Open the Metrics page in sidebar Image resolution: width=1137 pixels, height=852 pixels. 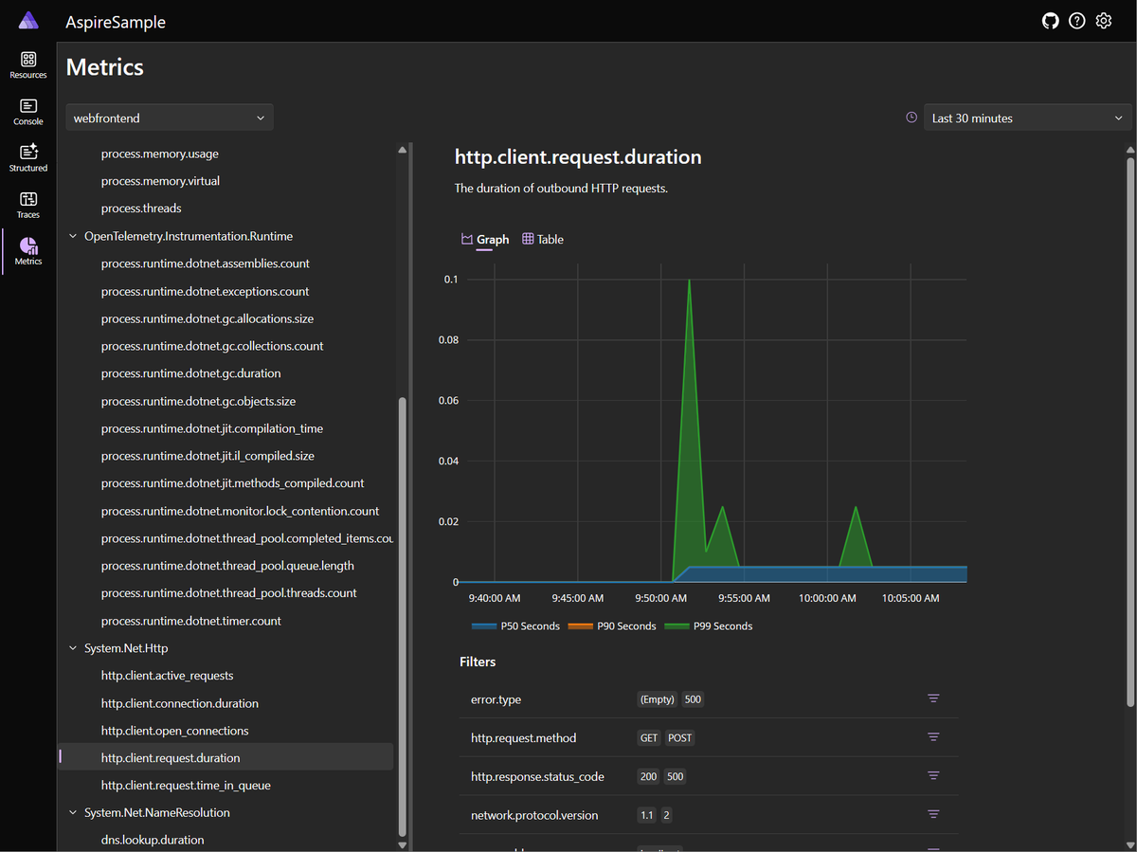pos(28,251)
